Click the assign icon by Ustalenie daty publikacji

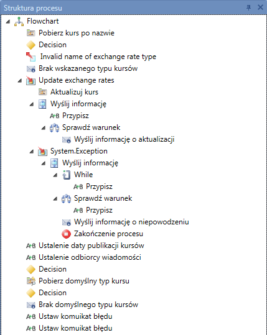31,246
